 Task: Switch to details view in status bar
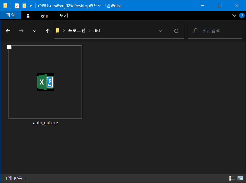pos(232,178)
